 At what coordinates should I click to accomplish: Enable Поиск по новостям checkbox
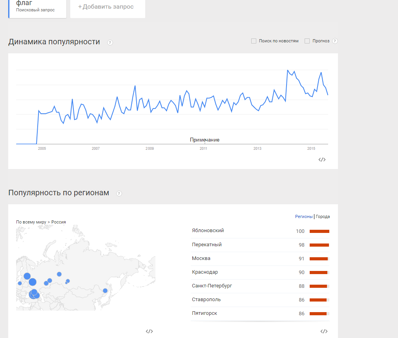tap(254, 41)
